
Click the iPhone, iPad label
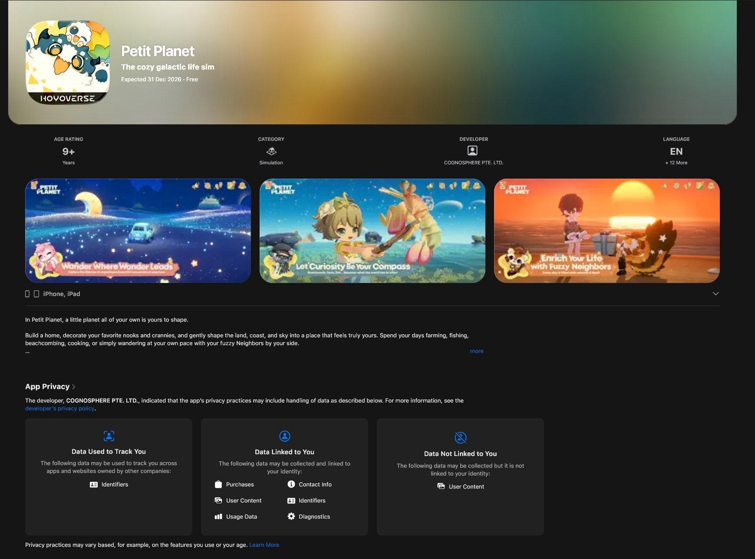[62, 294]
